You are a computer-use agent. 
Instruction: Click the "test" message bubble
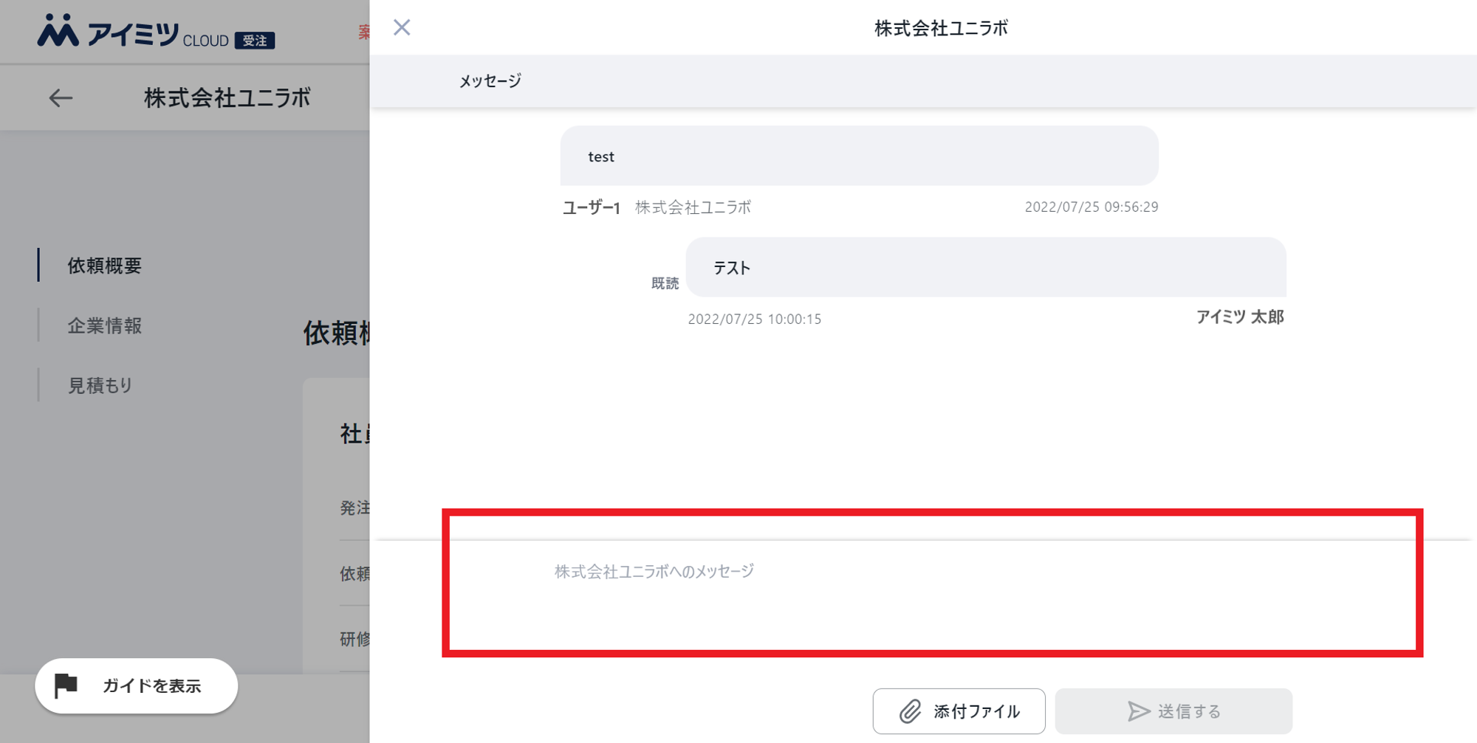[x=859, y=156]
